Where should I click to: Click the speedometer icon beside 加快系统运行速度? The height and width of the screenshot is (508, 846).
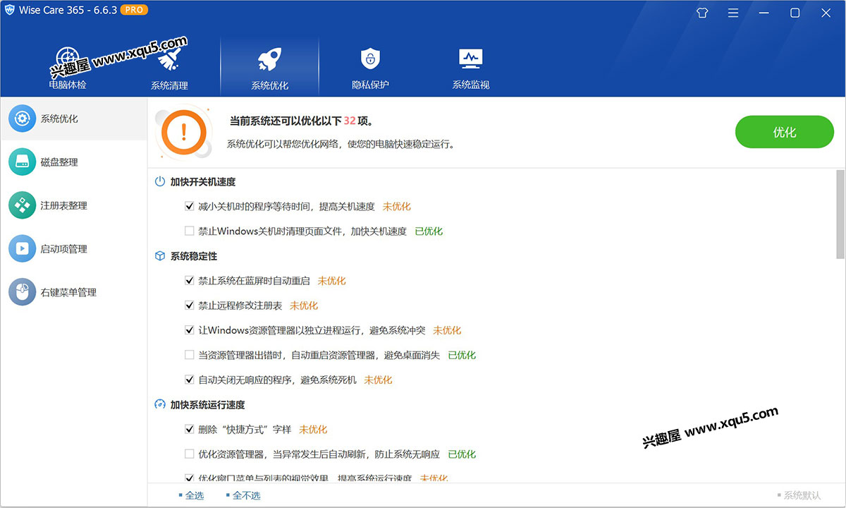[160, 404]
